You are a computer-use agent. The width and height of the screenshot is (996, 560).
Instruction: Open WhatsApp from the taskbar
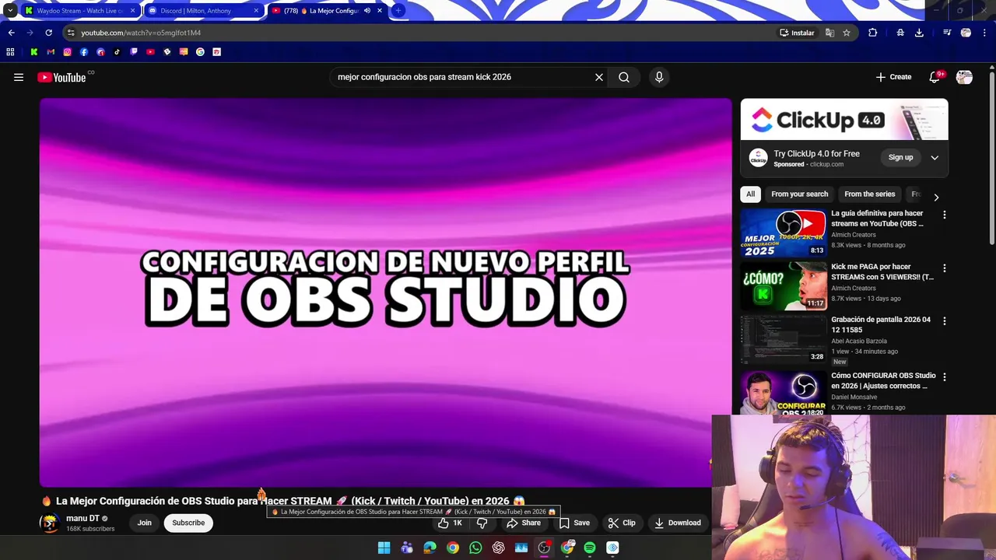[475, 548]
